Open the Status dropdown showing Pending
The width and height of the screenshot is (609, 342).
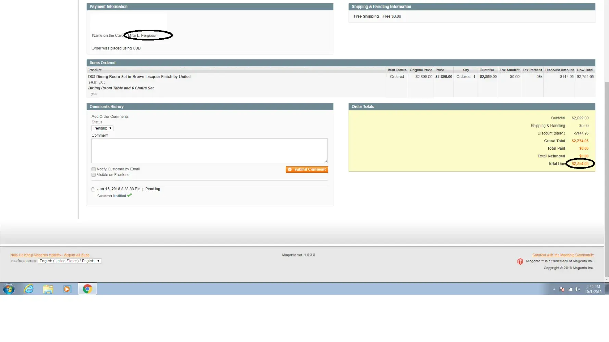tap(102, 128)
